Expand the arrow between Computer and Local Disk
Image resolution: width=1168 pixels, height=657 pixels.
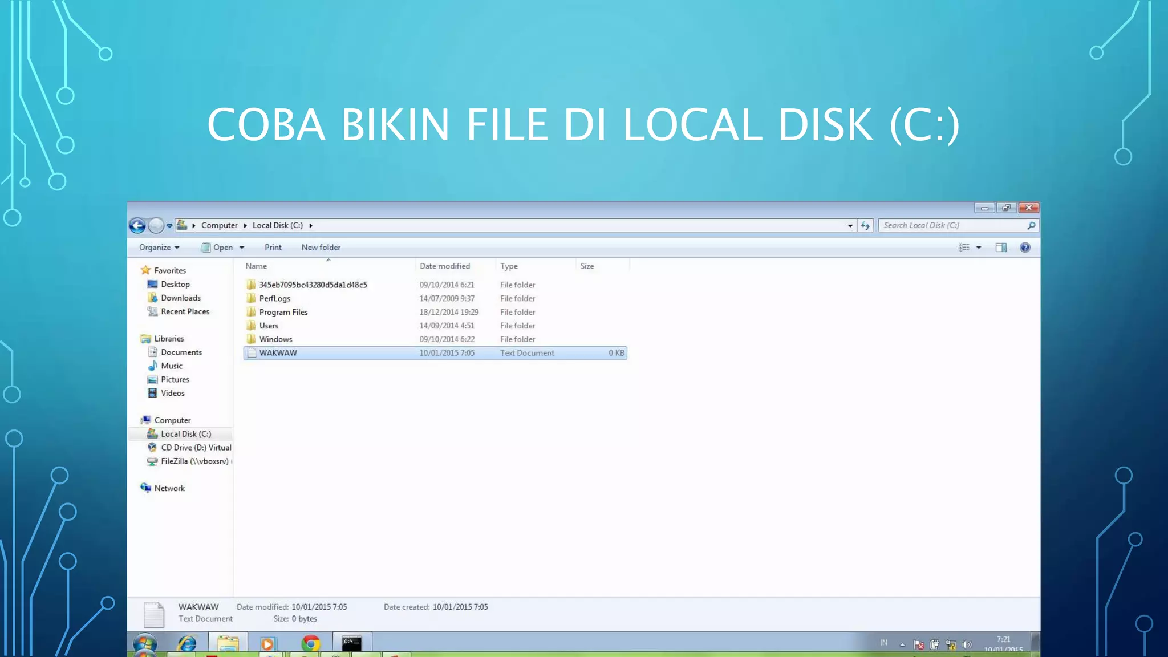245,225
